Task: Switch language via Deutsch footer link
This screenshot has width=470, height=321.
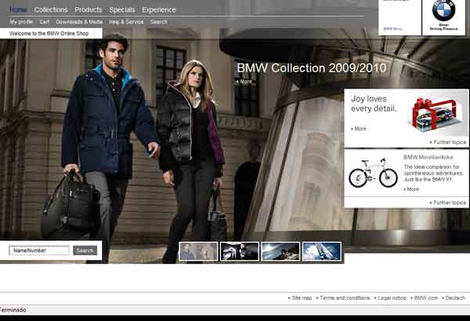Action: [454, 298]
